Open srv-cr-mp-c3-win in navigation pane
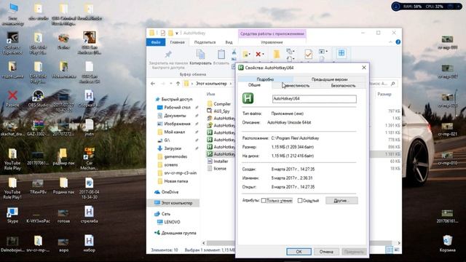 (x=181, y=173)
